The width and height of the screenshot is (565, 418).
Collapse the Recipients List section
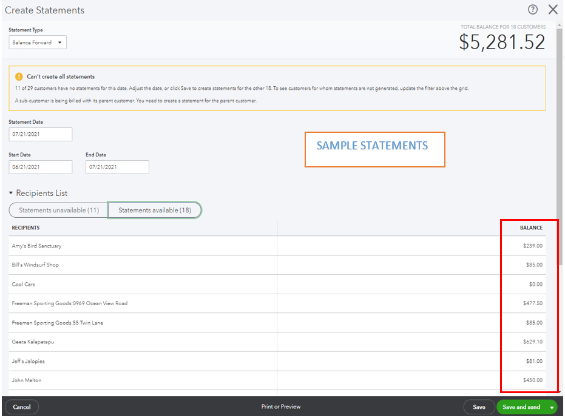pos(11,193)
